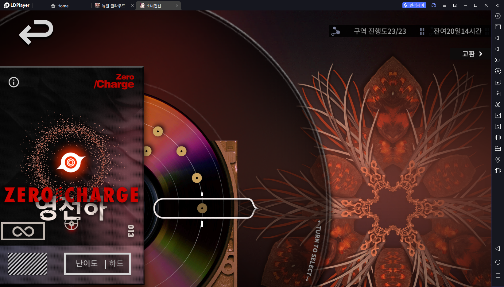Open the synchronizer icon in sidebar
This screenshot has height=287, width=504.
coord(498,126)
